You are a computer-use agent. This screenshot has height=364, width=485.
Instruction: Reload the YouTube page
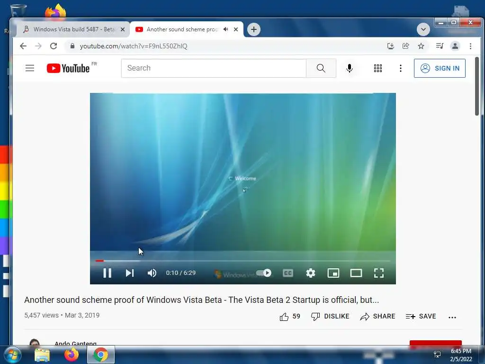point(54,46)
